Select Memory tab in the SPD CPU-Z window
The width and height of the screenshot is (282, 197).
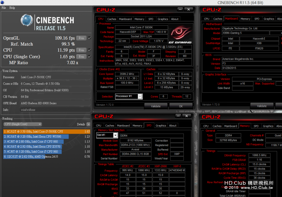tap(137, 126)
